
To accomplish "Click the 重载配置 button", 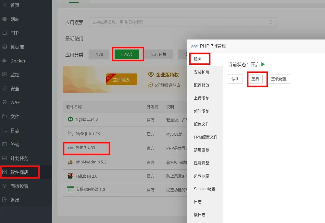I will [x=279, y=79].
